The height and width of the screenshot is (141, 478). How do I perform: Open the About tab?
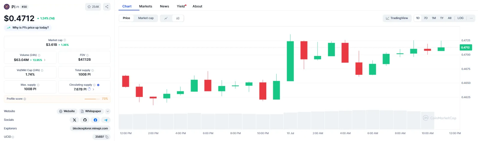pos(197,6)
